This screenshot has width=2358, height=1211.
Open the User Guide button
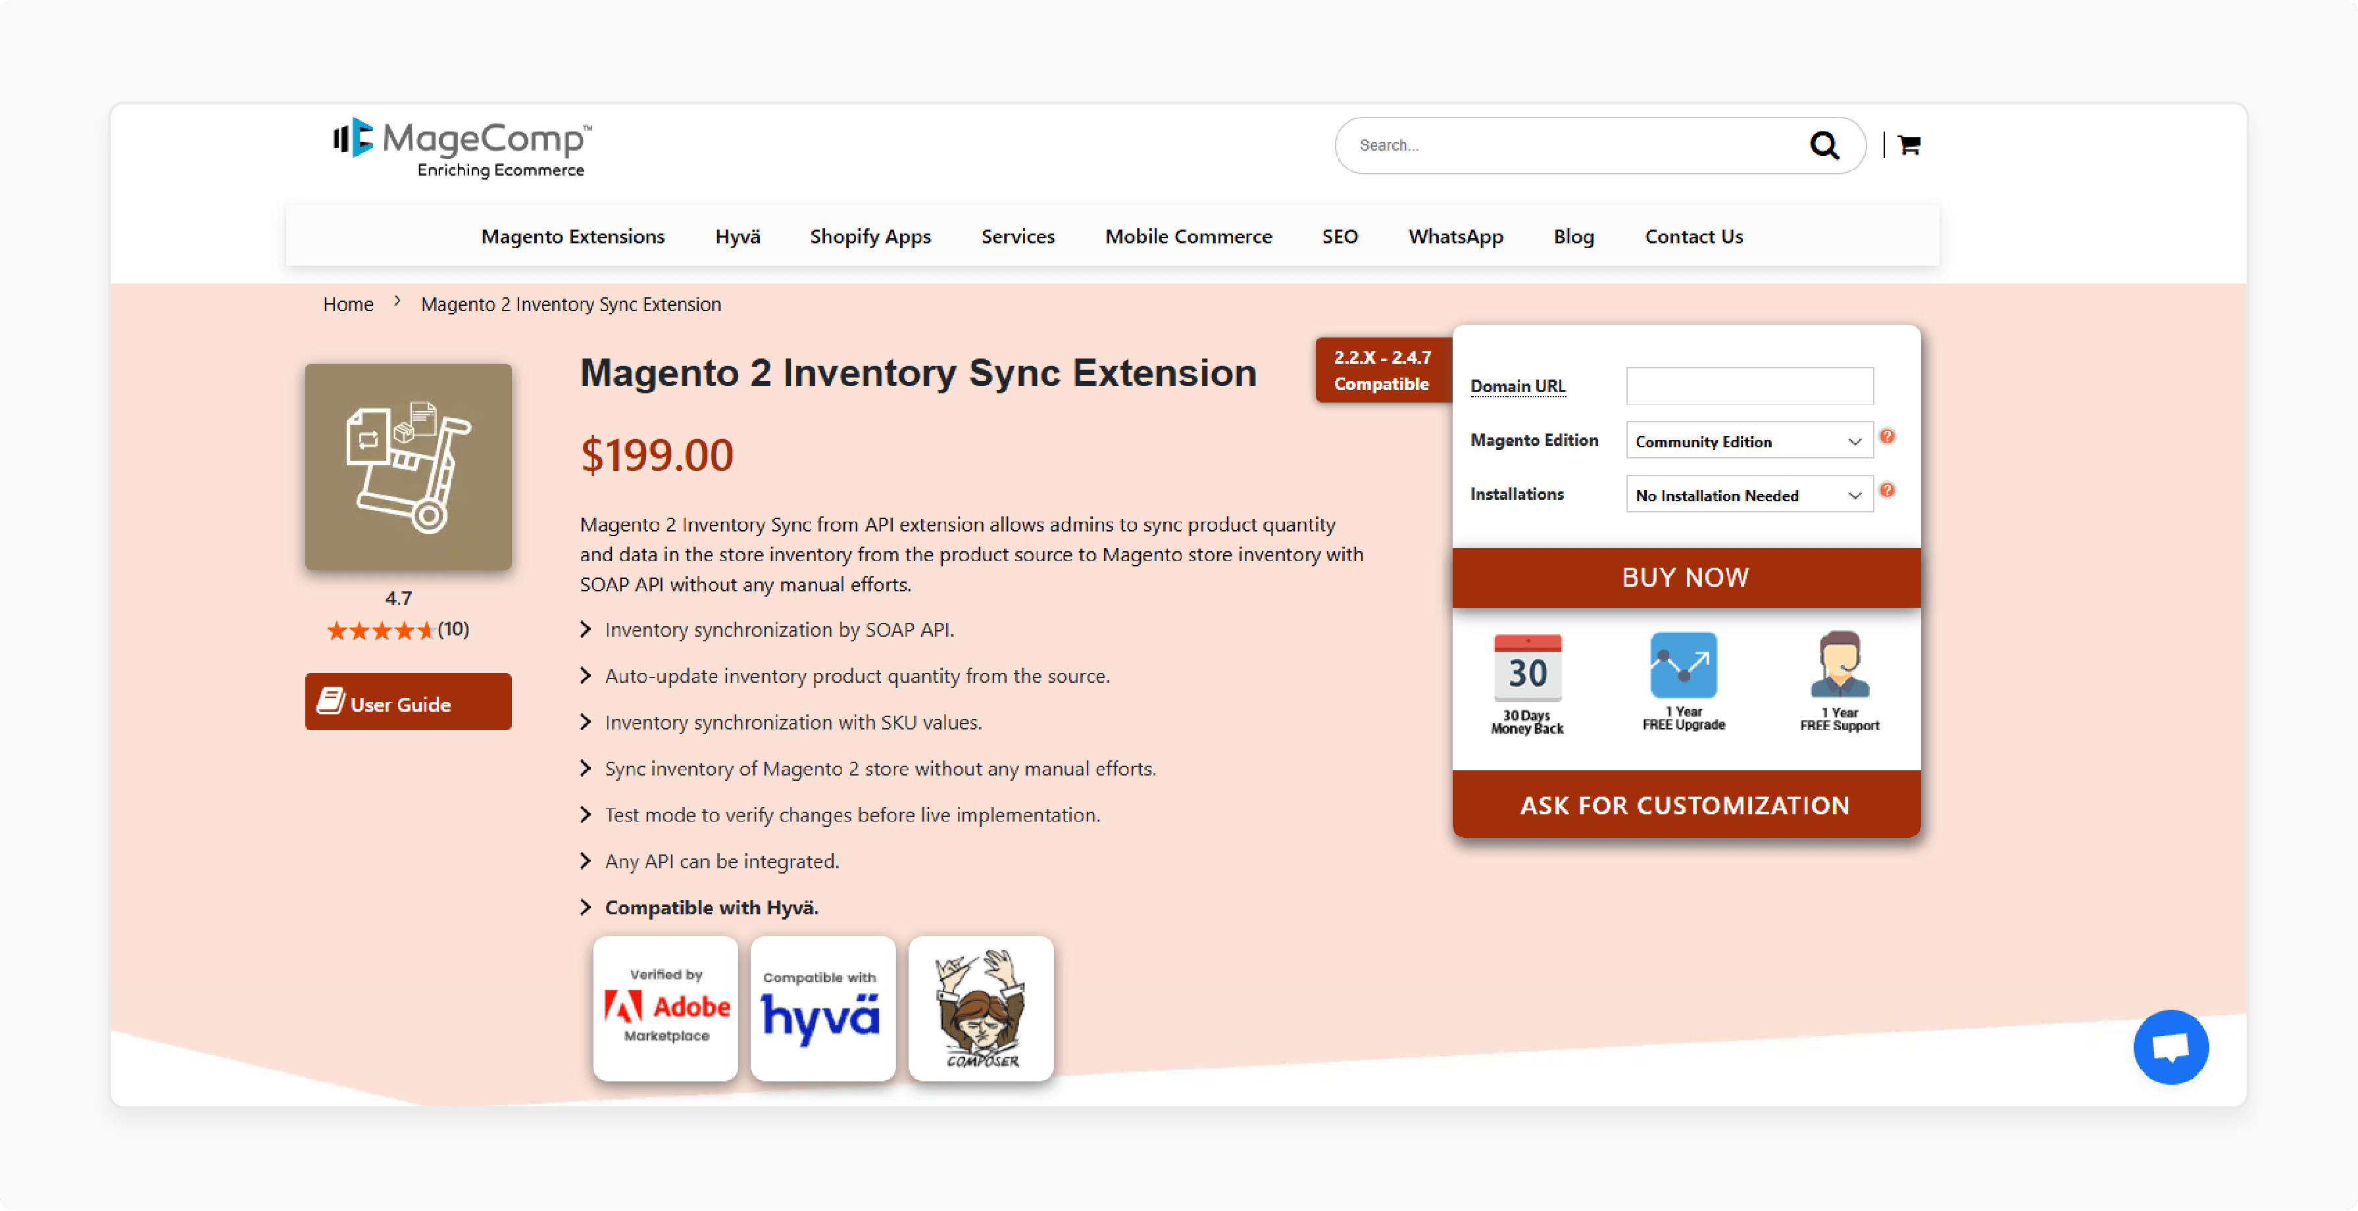tap(409, 702)
